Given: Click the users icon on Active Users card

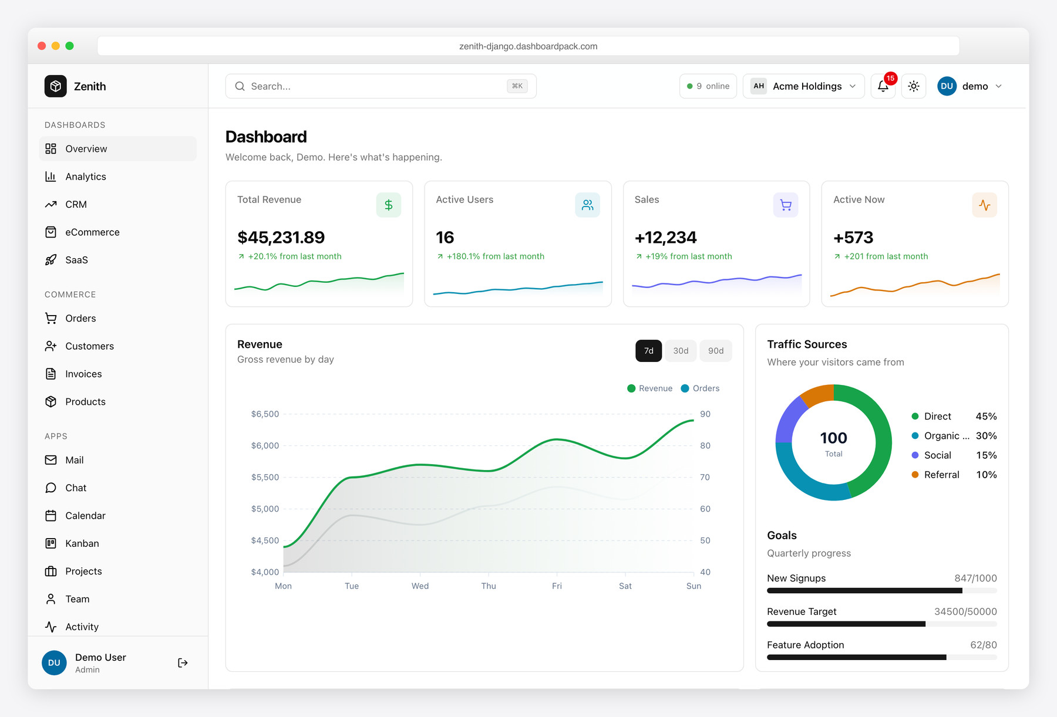Looking at the screenshot, I should pos(587,205).
